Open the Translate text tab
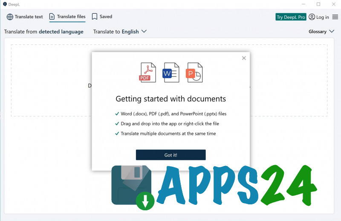341x221 pixels. [x=25, y=17]
